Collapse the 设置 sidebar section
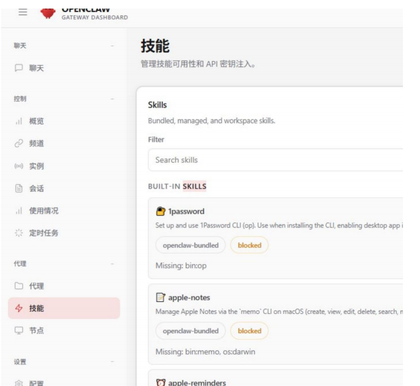Image resolution: width=420 pixels, height=386 pixels. (112, 362)
